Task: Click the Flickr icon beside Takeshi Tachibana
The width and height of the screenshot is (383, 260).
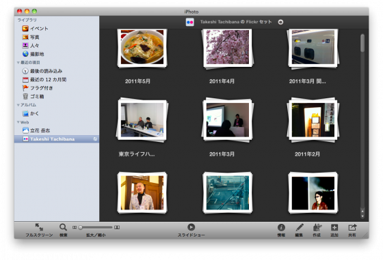Action: coord(25,139)
